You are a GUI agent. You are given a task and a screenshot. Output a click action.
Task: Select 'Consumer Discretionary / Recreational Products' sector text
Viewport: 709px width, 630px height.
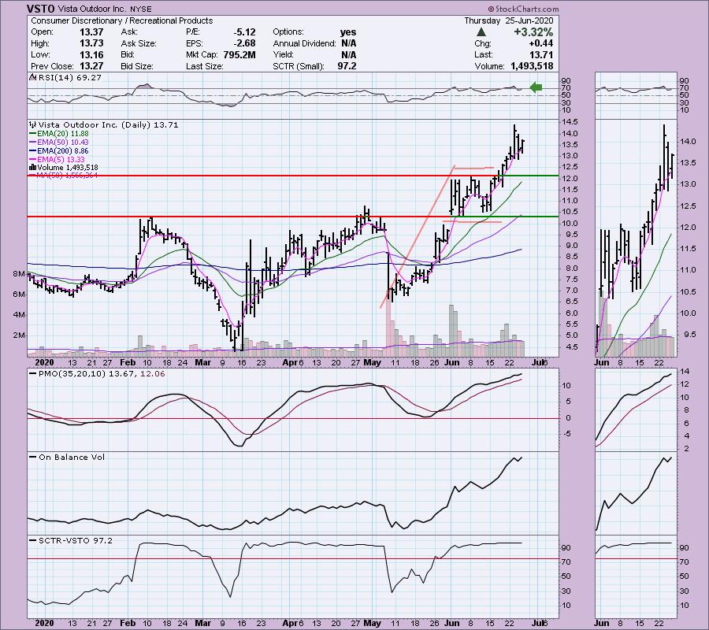(x=121, y=20)
